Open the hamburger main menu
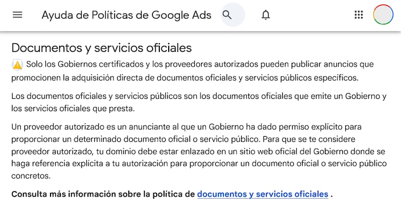This screenshot has width=401, height=208. pos(17,15)
